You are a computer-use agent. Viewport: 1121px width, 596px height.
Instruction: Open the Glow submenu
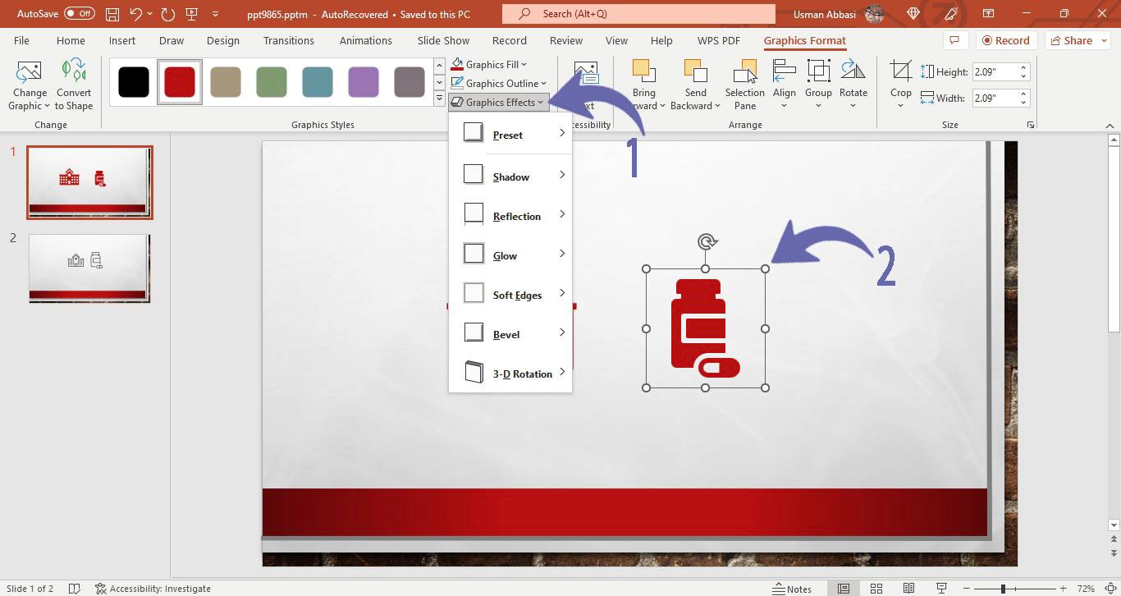510,255
